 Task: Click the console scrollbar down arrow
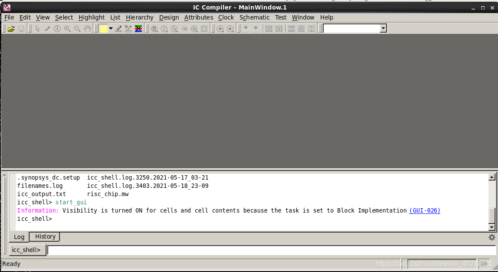[491, 227]
